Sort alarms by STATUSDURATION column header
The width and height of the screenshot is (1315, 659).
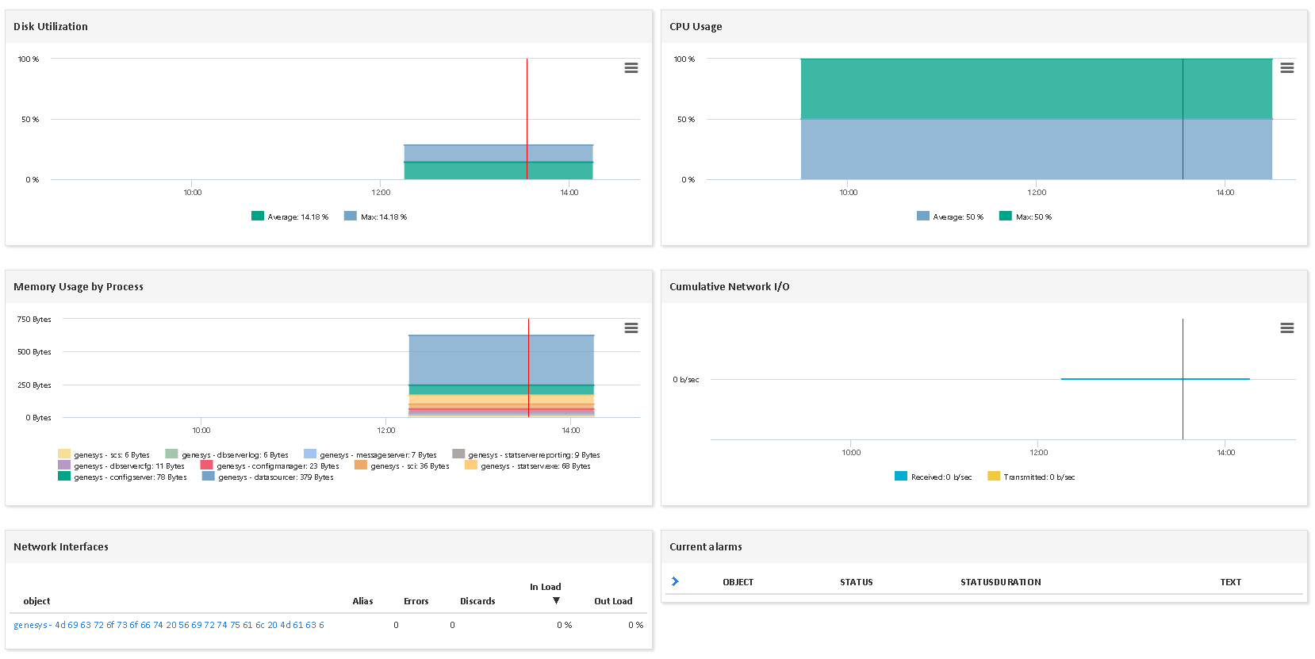(x=1000, y=582)
